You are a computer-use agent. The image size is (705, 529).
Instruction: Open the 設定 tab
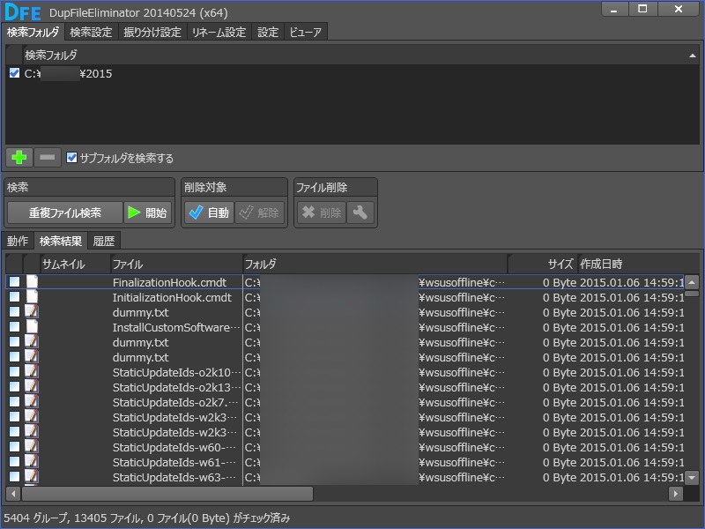tap(267, 32)
